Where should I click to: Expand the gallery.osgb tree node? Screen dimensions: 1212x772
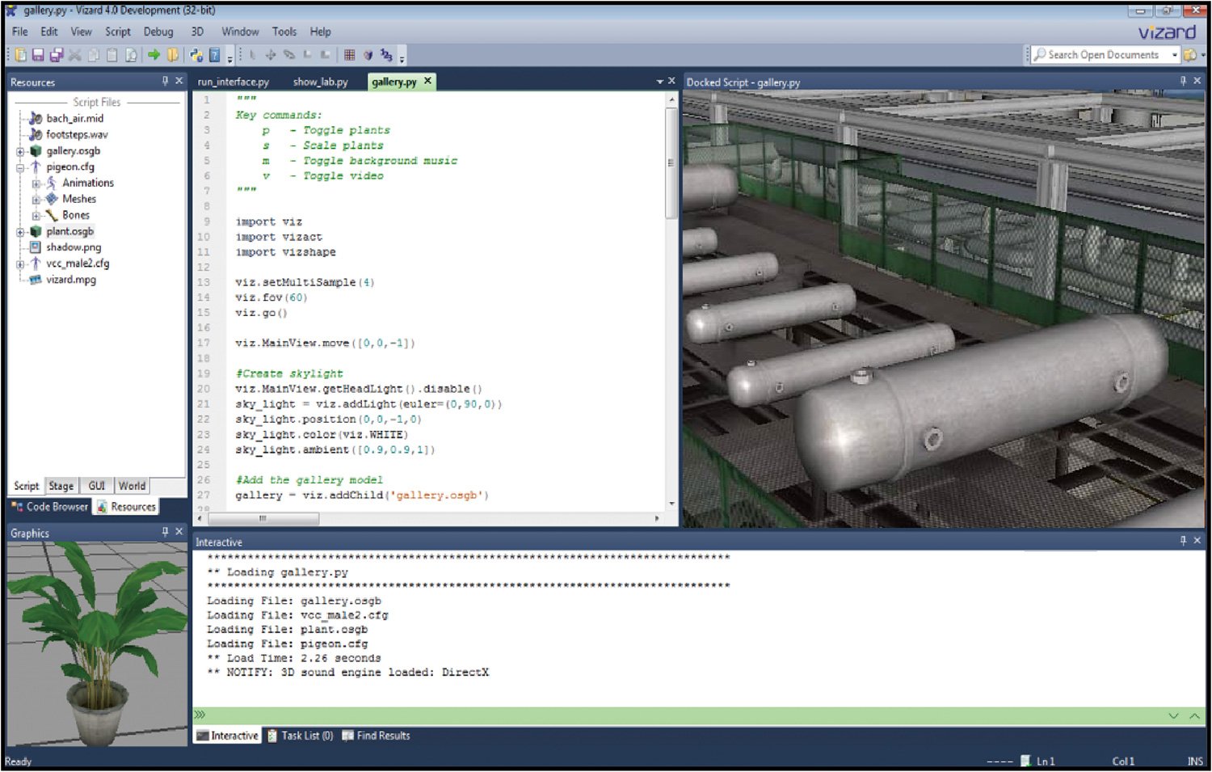coord(20,151)
